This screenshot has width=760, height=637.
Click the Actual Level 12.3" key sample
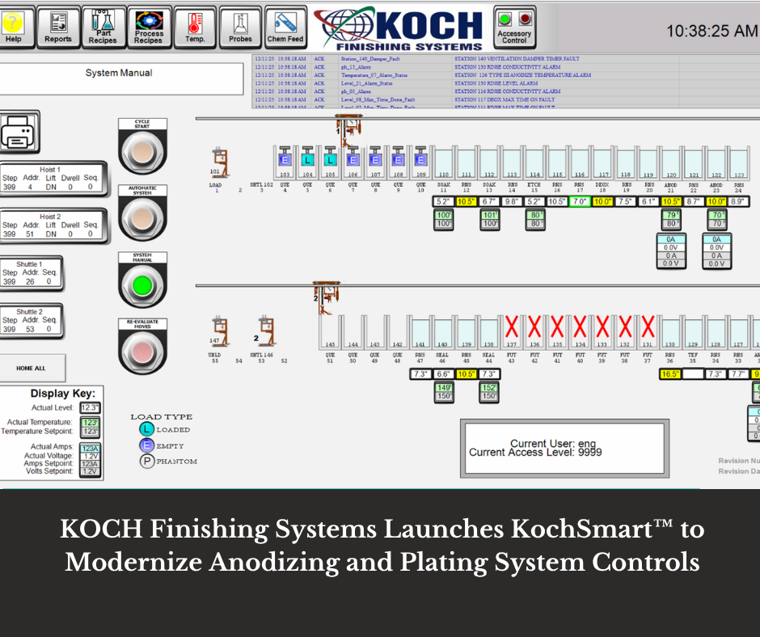point(91,407)
